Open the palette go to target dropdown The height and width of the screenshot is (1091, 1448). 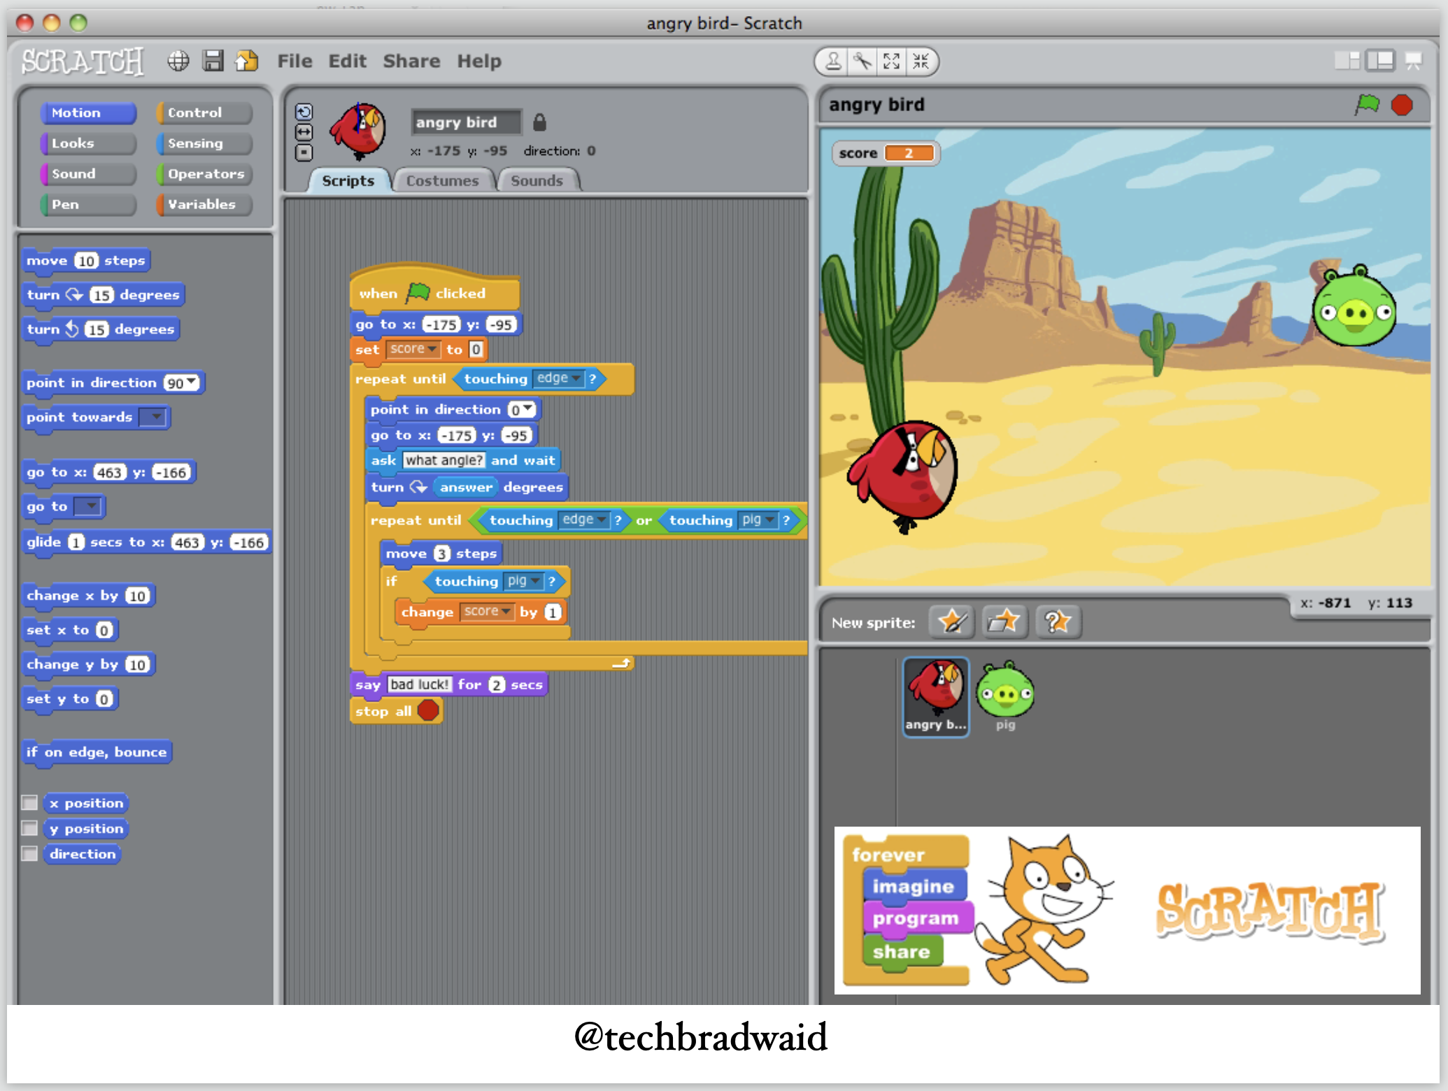[88, 506]
